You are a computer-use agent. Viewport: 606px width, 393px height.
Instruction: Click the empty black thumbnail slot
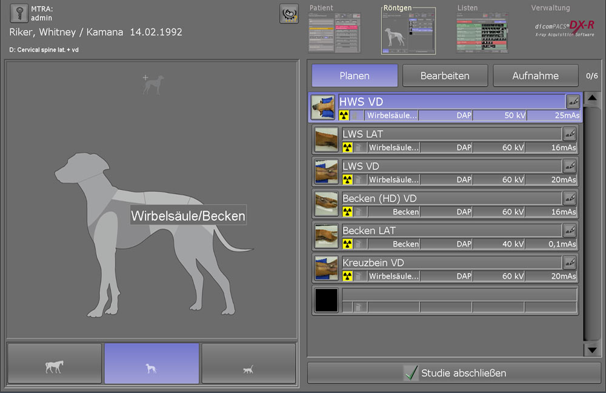tap(326, 300)
